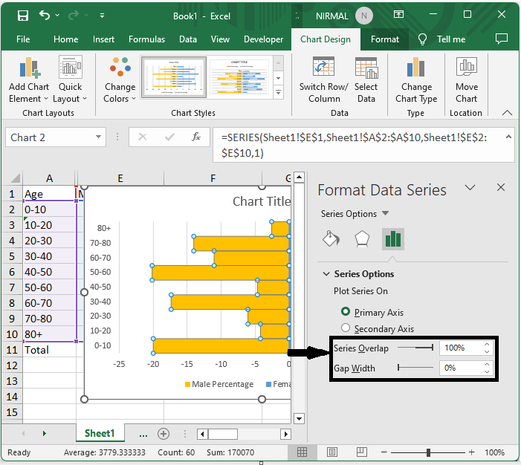Image resolution: width=521 pixels, height=465 pixels.
Task: Click the Sheet1 worksheet tab
Action: pos(100,433)
